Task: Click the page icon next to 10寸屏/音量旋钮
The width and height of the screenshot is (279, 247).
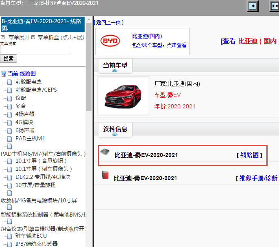Action: click(x=10, y=185)
